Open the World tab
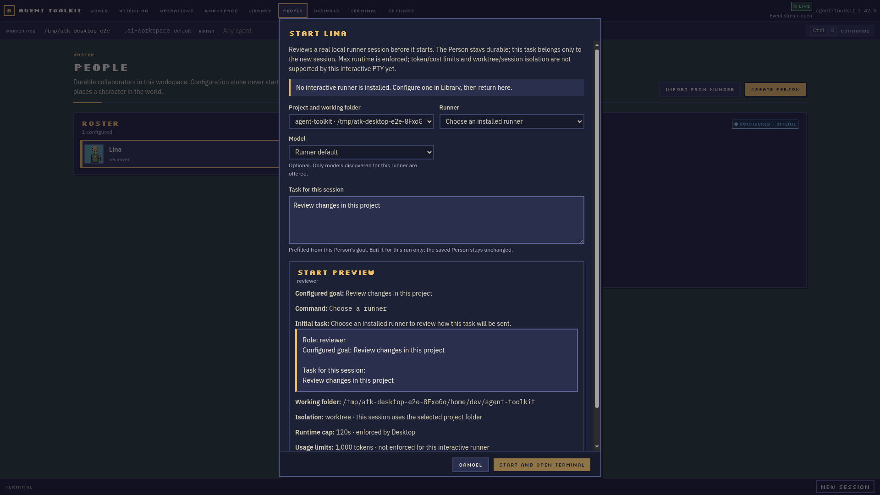 99,11
